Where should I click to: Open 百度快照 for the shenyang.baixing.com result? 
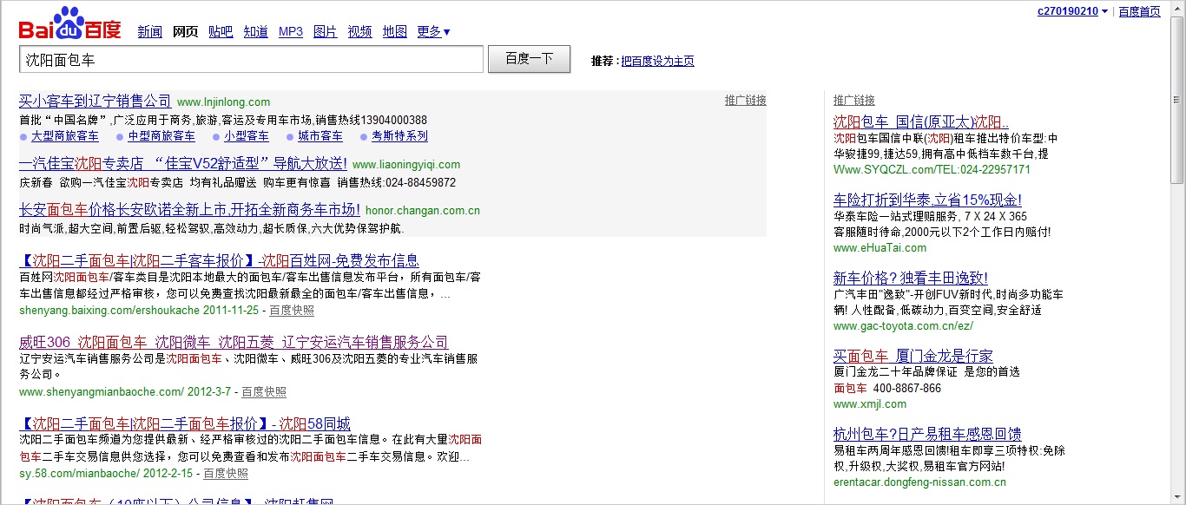[x=292, y=310]
